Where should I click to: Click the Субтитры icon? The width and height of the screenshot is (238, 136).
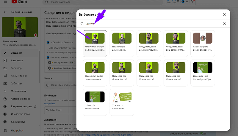(x=5, y=84)
